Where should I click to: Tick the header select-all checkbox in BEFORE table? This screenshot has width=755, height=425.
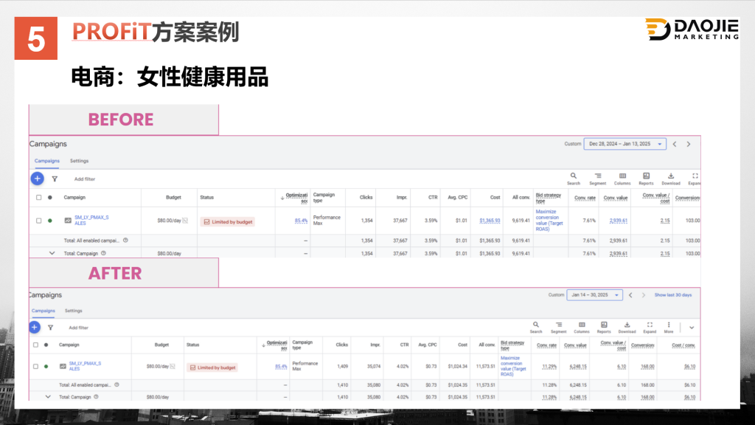38,198
